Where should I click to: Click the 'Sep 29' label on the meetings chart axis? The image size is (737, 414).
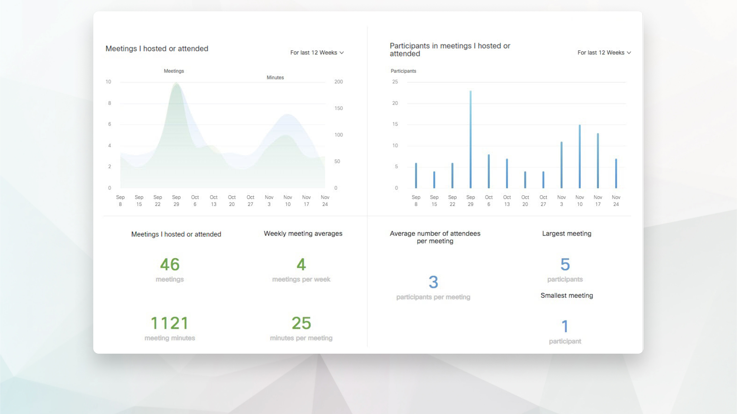pos(176,201)
